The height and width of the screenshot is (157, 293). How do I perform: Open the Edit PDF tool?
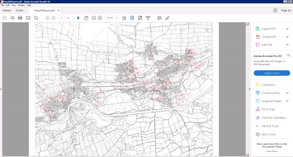click(x=267, y=45)
